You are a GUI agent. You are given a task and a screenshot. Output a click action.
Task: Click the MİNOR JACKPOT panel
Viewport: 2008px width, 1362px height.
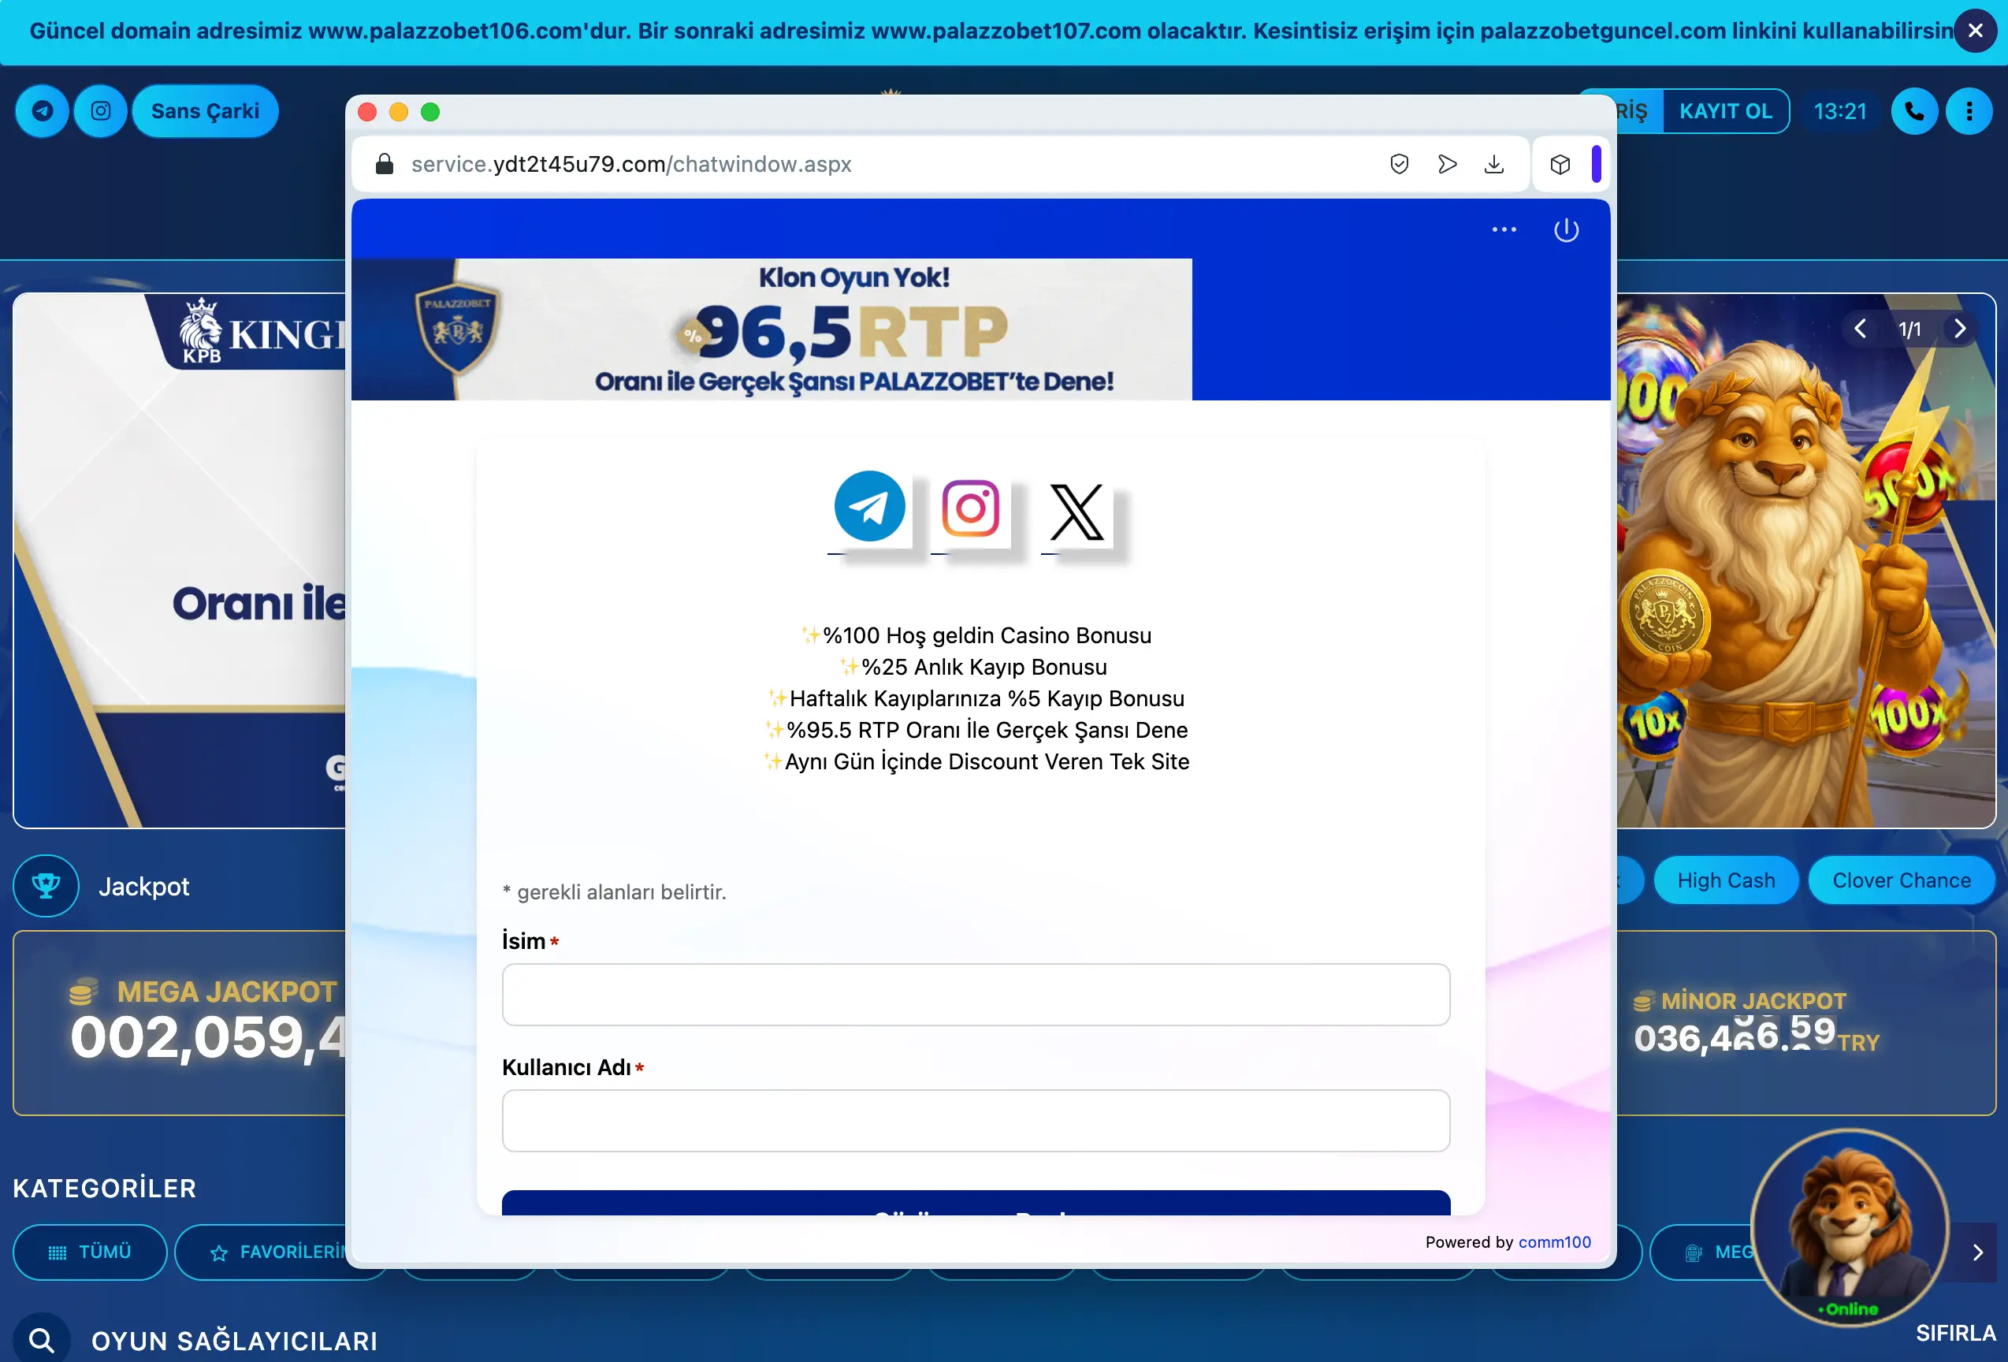(1805, 1023)
